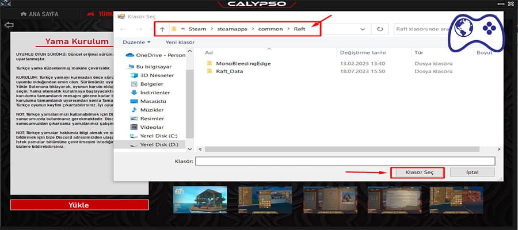Select the 3D Nesneler folder icon
This screenshot has width=518, height=230.
point(135,75)
